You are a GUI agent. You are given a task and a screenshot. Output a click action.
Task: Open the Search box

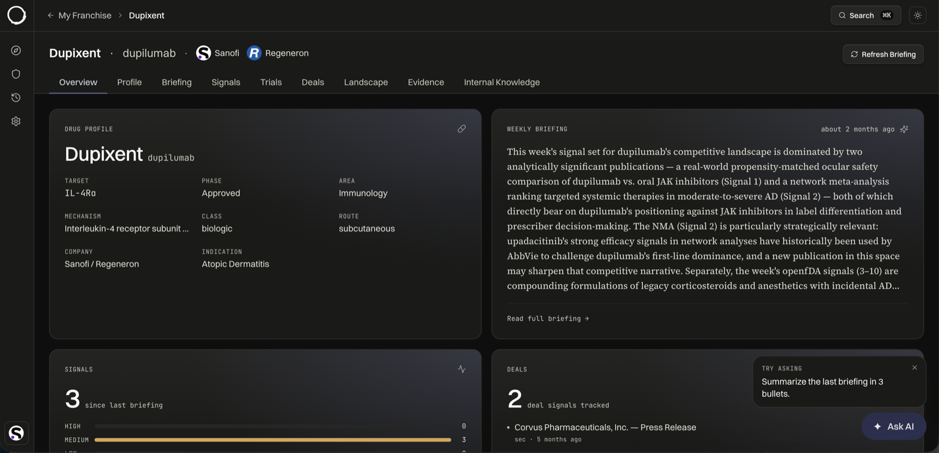pos(865,16)
